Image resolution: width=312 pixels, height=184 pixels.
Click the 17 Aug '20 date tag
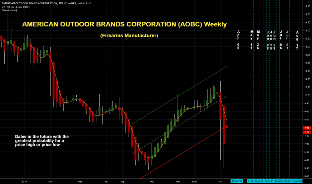(297, 181)
